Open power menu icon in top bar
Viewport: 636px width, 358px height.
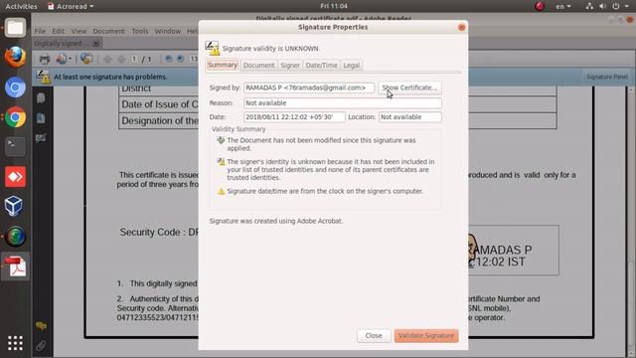616,6
